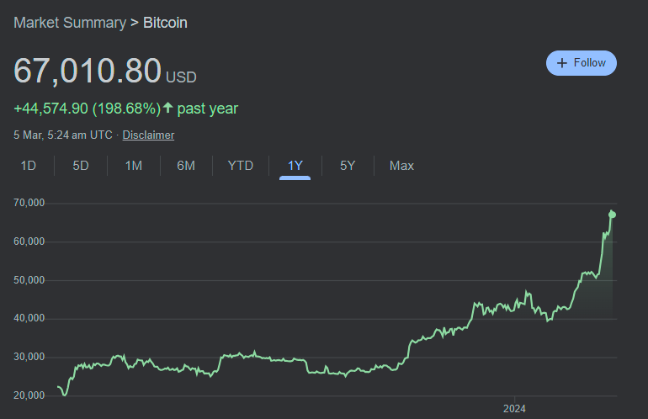Click the latest price dot on chart
The width and height of the screenshot is (648, 419).
coord(613,215)
